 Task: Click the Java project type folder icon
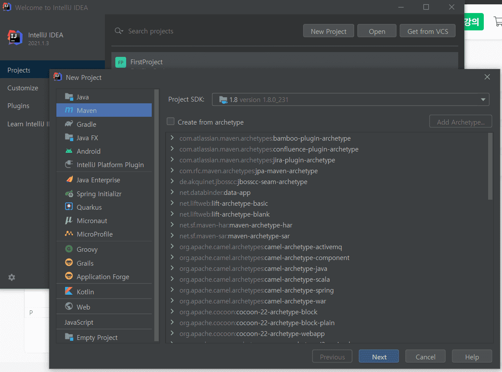69,96
